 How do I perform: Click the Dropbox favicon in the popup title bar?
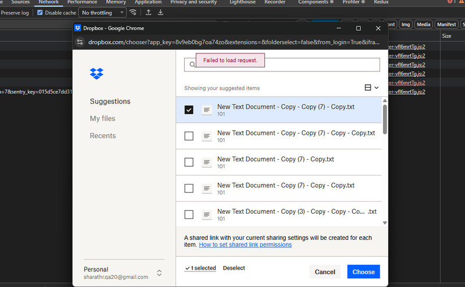click(78, 28)
